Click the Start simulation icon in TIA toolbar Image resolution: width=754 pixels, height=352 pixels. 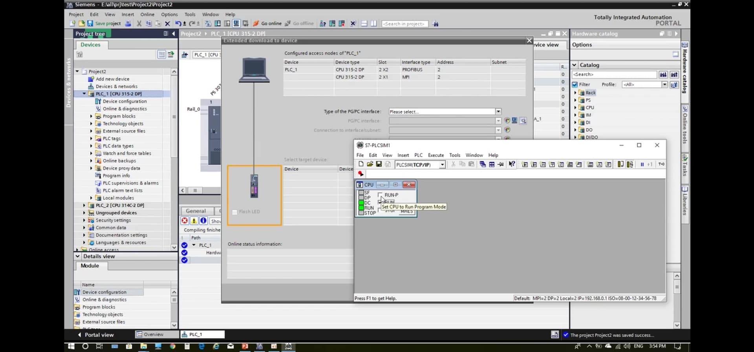(236, 24)
